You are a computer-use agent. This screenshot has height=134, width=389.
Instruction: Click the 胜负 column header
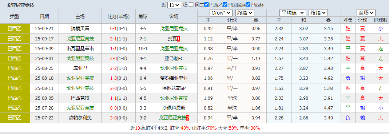348,20
